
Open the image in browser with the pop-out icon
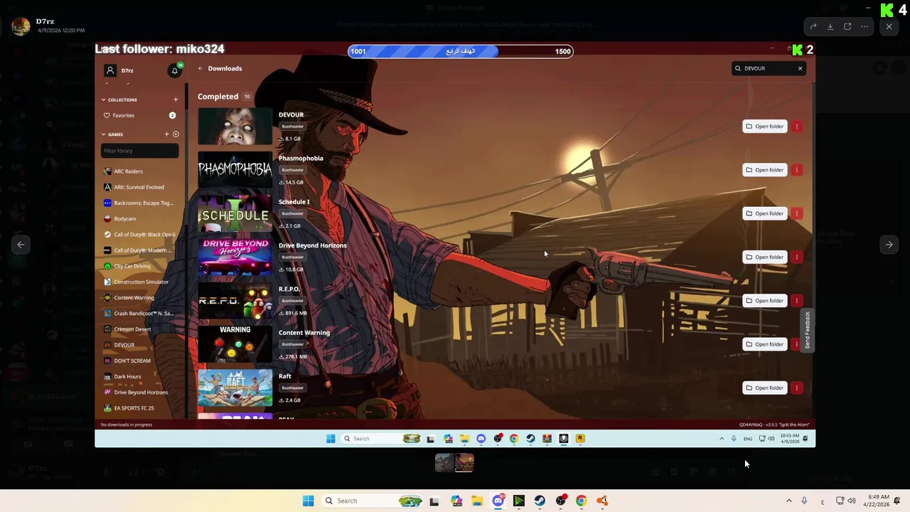(x=847, y=27)
